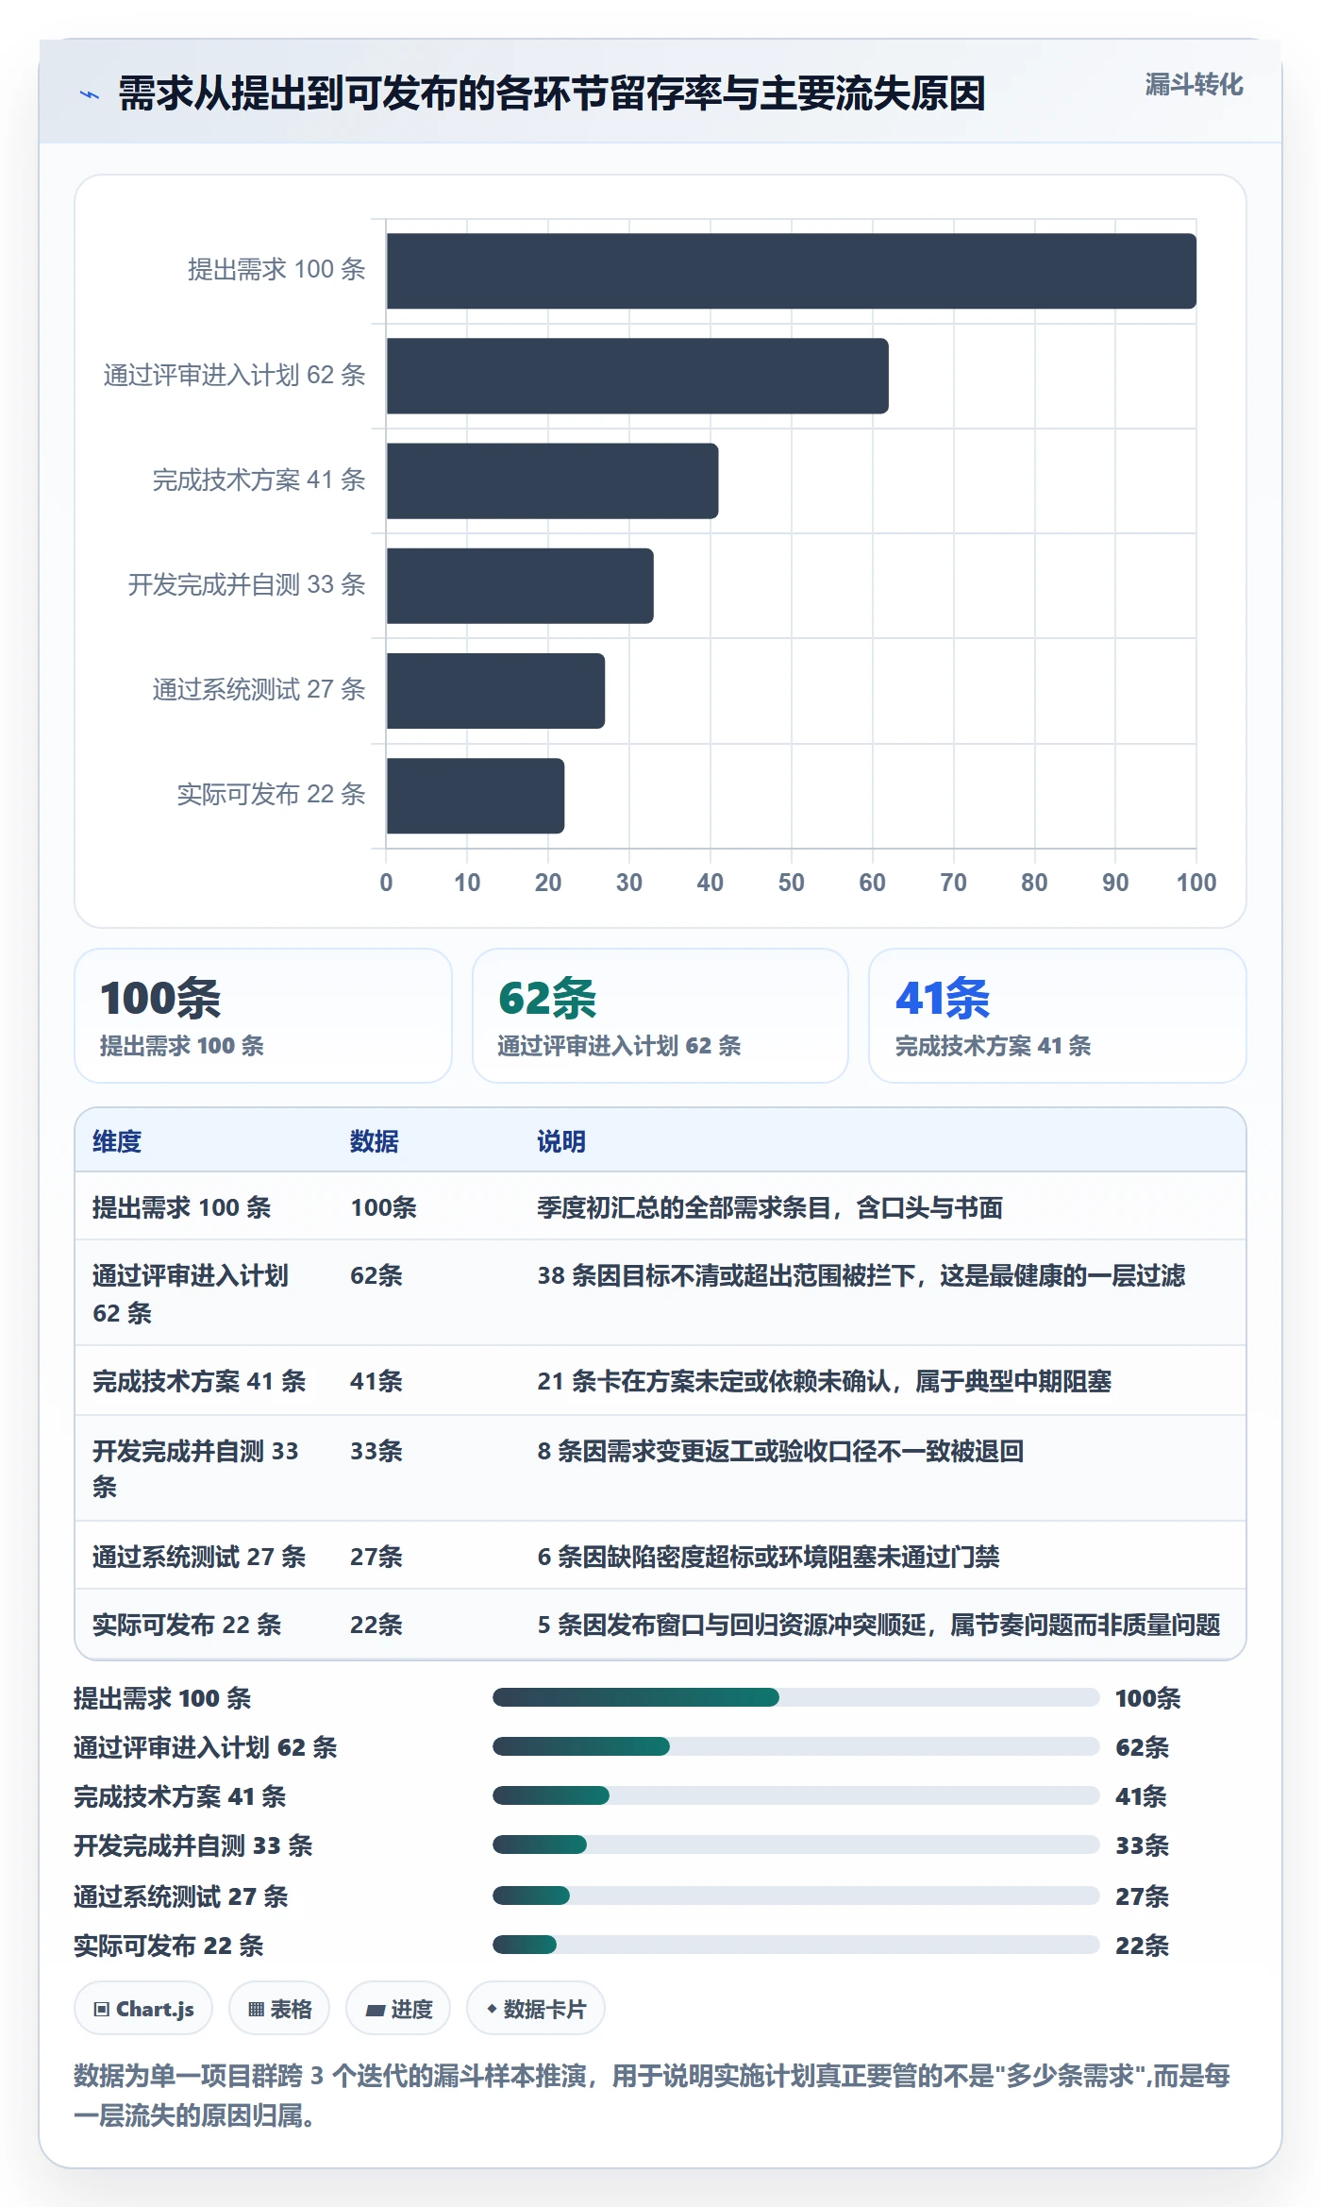This screenshot has width=1321, height=2207.
Task: Click the 提出需求 100 条 chart bar
Action: click(791, 271)
